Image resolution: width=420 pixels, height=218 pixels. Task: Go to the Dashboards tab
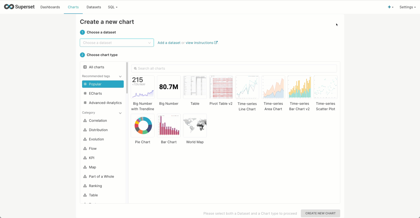[50, 7]
